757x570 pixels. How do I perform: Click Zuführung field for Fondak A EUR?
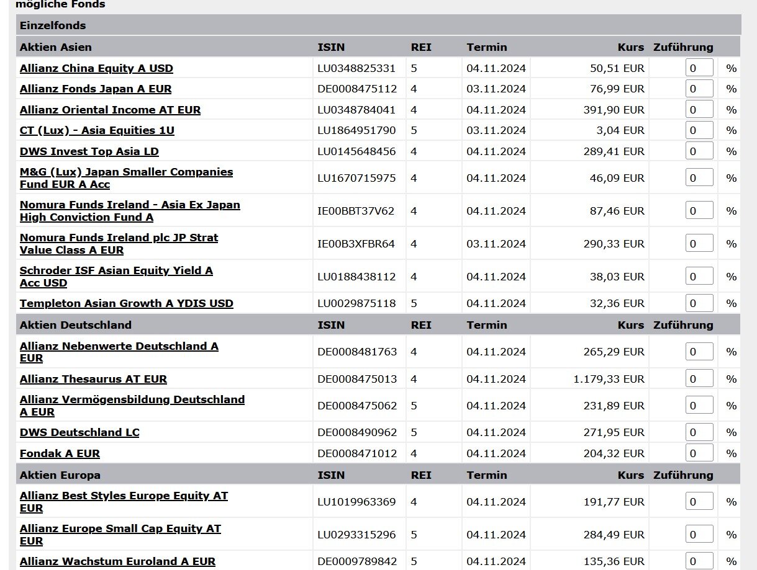(x=699, y=453)
